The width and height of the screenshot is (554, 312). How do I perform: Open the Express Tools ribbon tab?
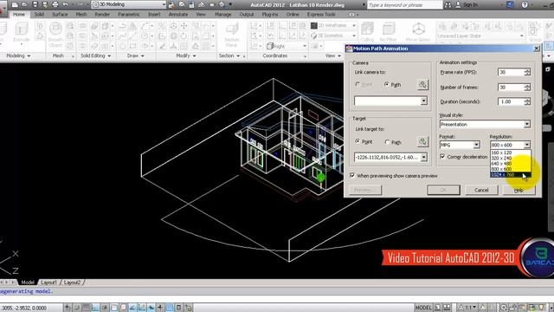[321, 14]
